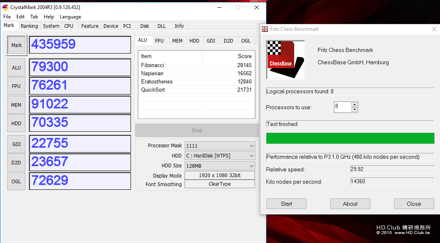This screenshot has height=243, width=440.
Task: Close the CrystalMark window
Action: (257, 8)
